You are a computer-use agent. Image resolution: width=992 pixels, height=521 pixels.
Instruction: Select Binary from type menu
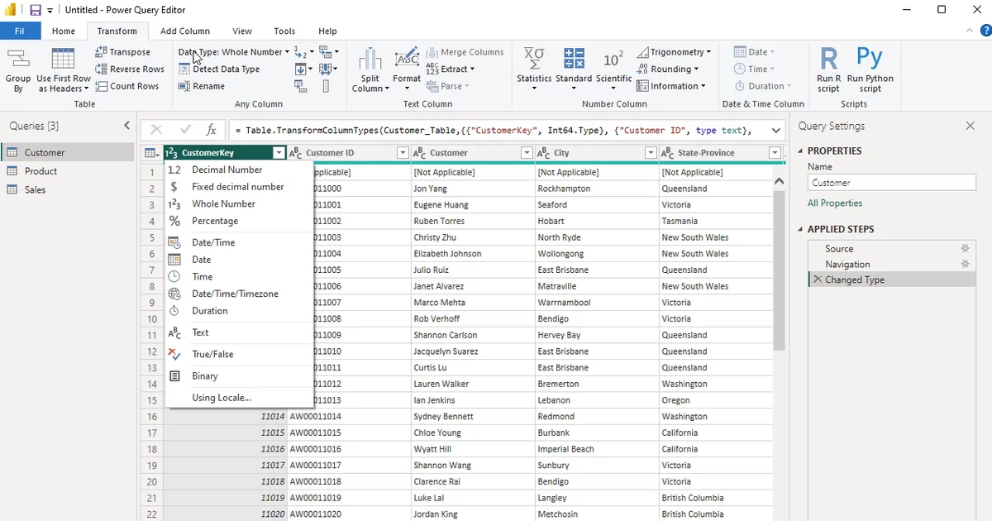(239, 375)
